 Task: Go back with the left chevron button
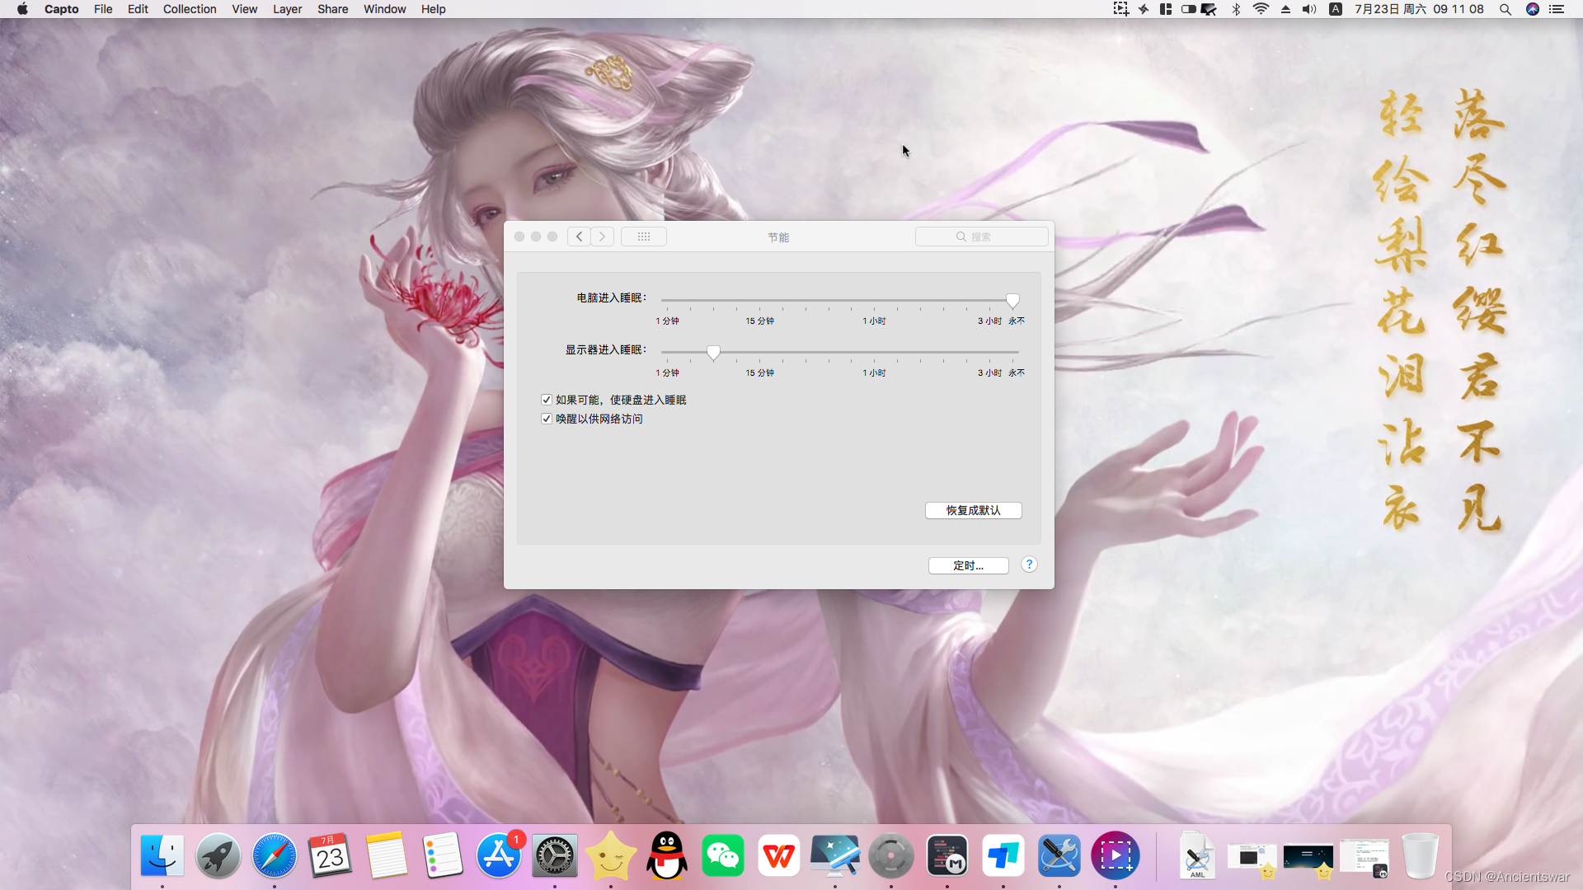click(579, 237)
